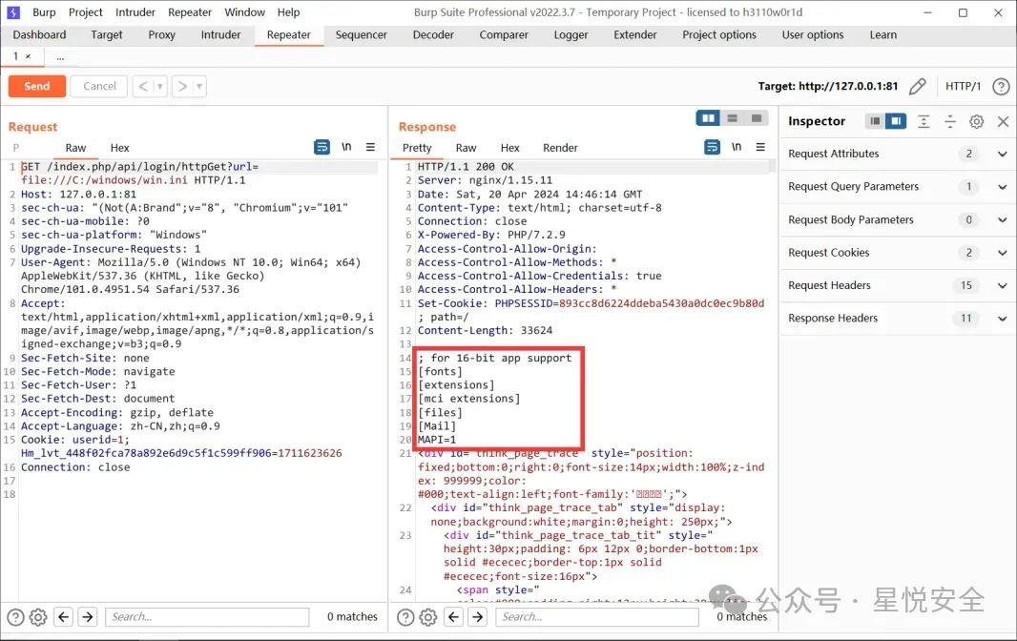
Task: Dock Inspector layout right icon
Action: pos(896,121)
